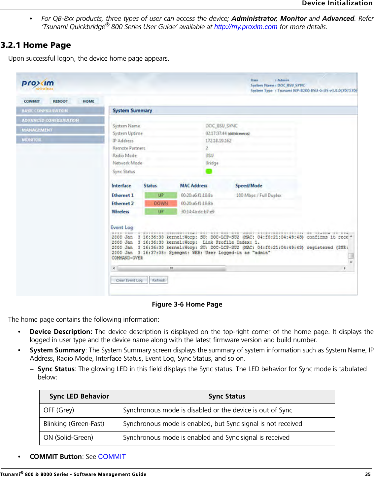Click wireless MAC address 30:14:4a:dc:b7:e9
Viewport: 374px width, 477px height.
[197, 212]
